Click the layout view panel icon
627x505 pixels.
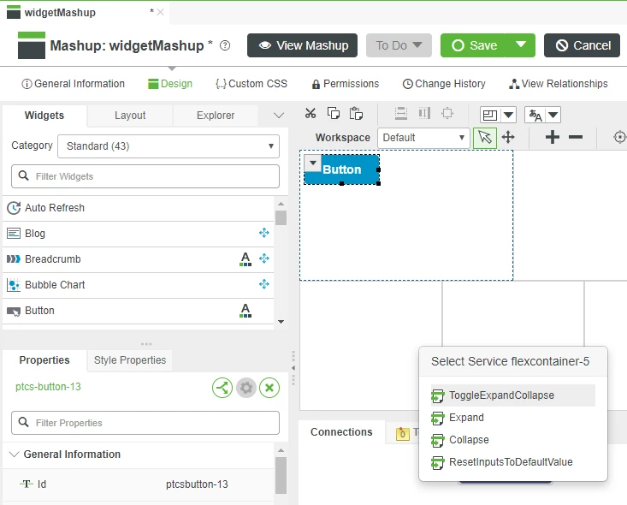(x=490, y=116)
